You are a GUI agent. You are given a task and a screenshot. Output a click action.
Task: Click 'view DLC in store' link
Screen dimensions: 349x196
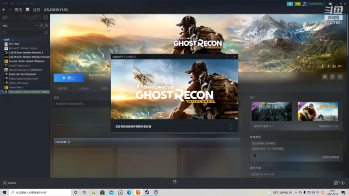point(263,126)
